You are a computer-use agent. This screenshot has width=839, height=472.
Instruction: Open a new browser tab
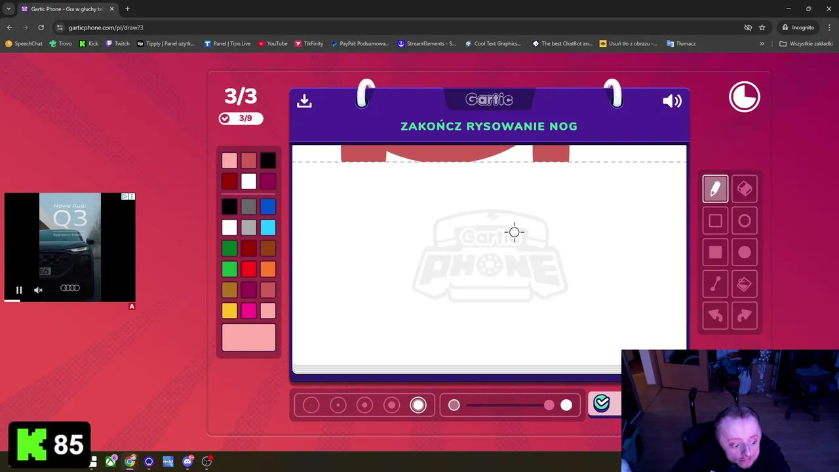(127, 9)
